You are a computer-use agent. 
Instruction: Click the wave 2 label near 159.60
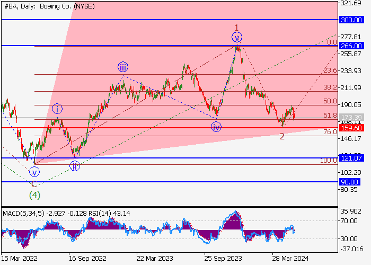tap(282, 137)
